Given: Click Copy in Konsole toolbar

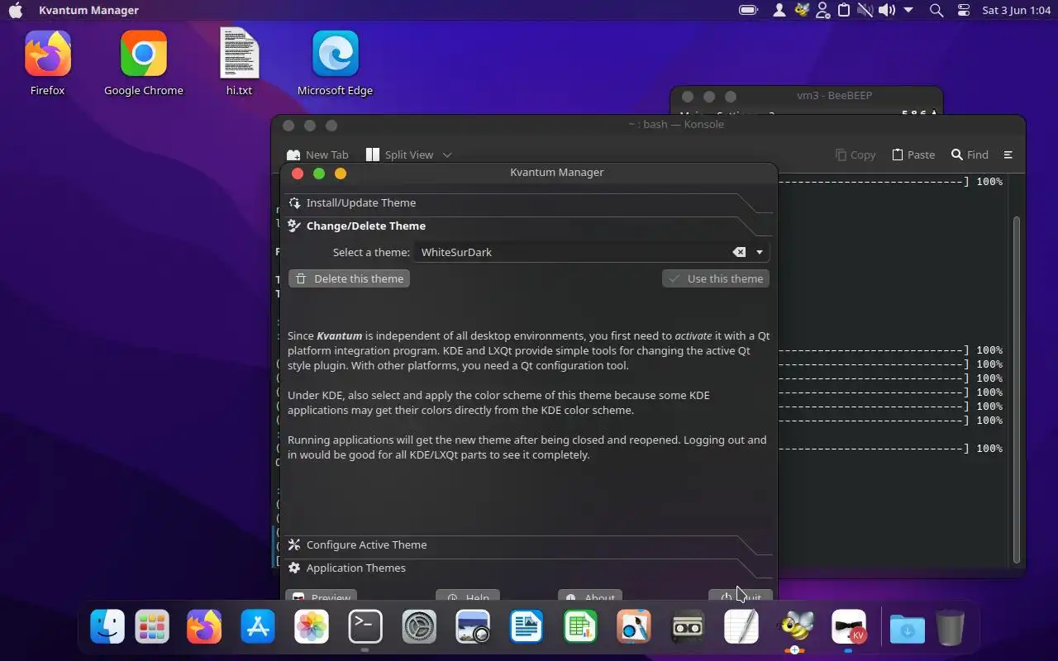Looking at the screenshot, I should (855, 155).
